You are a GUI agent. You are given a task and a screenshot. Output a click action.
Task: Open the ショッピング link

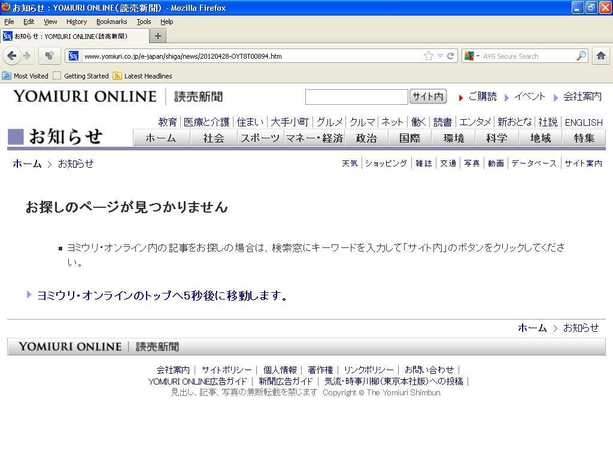coord(386,163)
